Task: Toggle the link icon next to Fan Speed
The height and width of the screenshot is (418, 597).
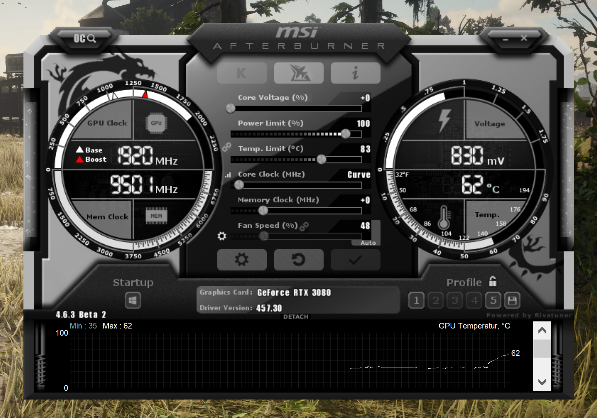Action: (304, 226)
